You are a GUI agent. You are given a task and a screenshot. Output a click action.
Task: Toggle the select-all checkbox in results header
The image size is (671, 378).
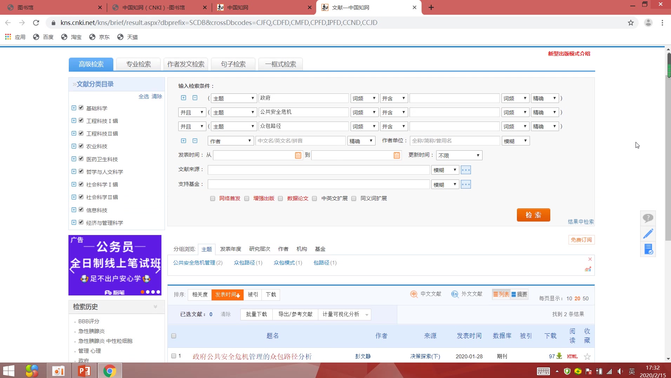[173, 336]
